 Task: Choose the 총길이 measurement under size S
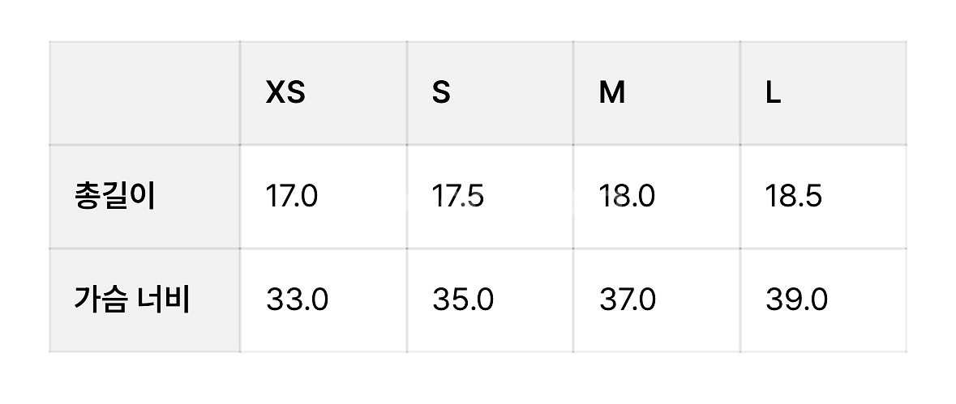(x=458, y=197)
